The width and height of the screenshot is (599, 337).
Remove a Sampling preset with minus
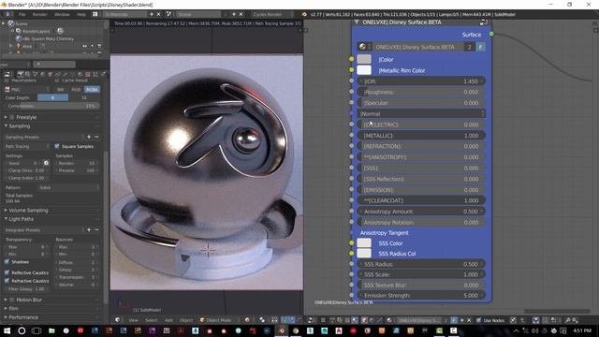(96, 137)
